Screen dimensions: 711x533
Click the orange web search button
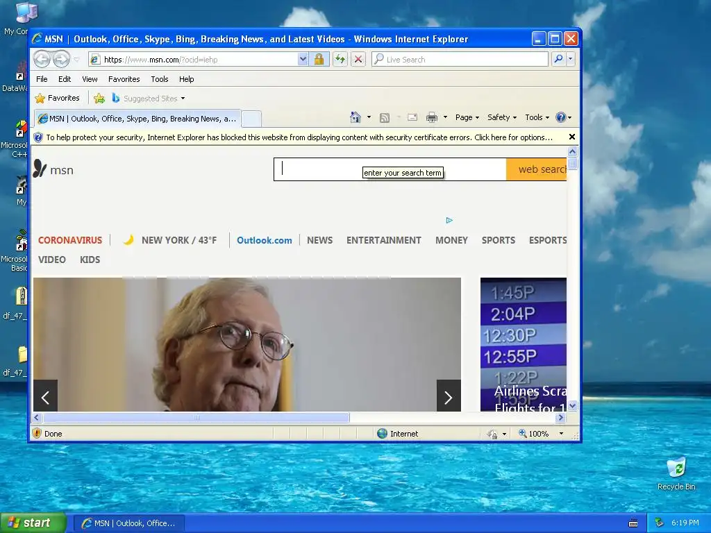click(x=537, y=169)
